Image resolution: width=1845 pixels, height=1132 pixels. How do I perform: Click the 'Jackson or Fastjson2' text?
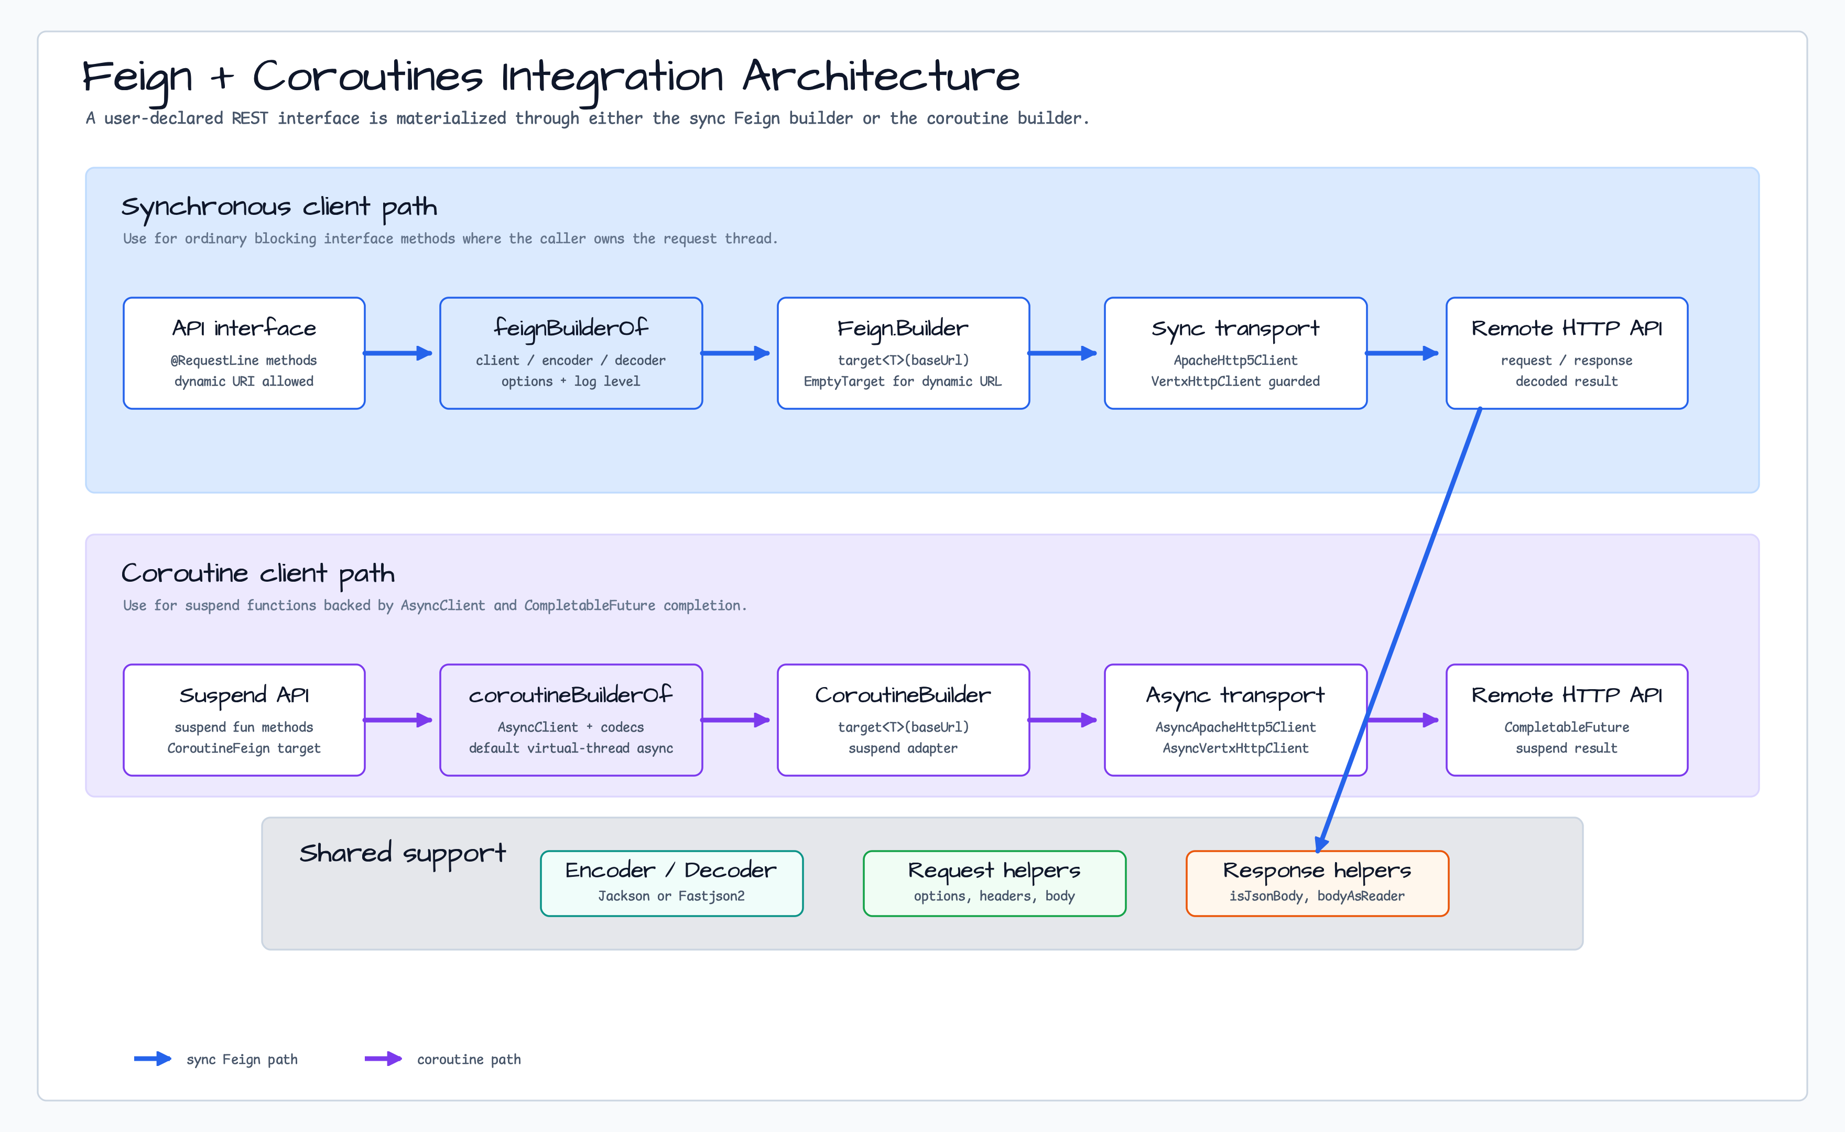point(671,896)
